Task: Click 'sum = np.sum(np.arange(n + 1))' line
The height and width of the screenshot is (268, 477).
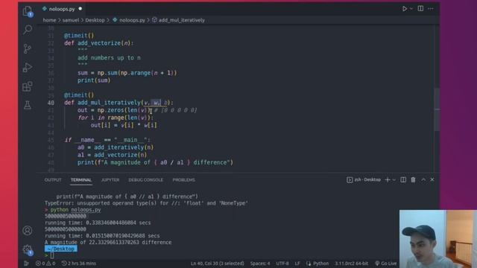Action: 127,73
